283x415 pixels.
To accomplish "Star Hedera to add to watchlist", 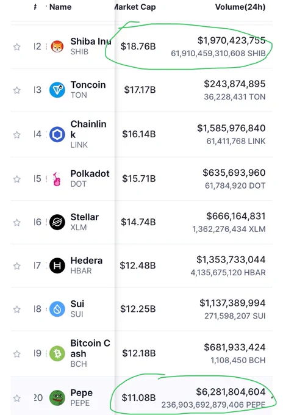I will [x=17, y=265].
